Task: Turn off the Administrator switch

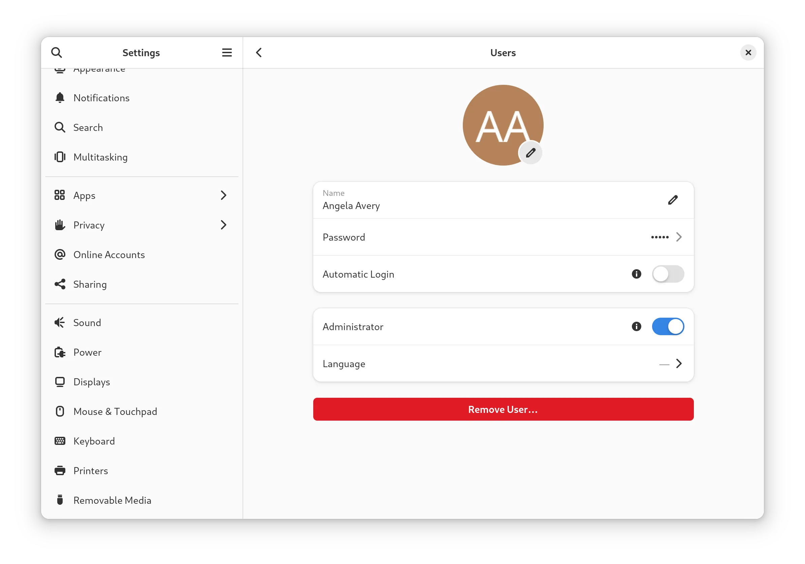Action: pyautogui.click(x=668, y=326)
